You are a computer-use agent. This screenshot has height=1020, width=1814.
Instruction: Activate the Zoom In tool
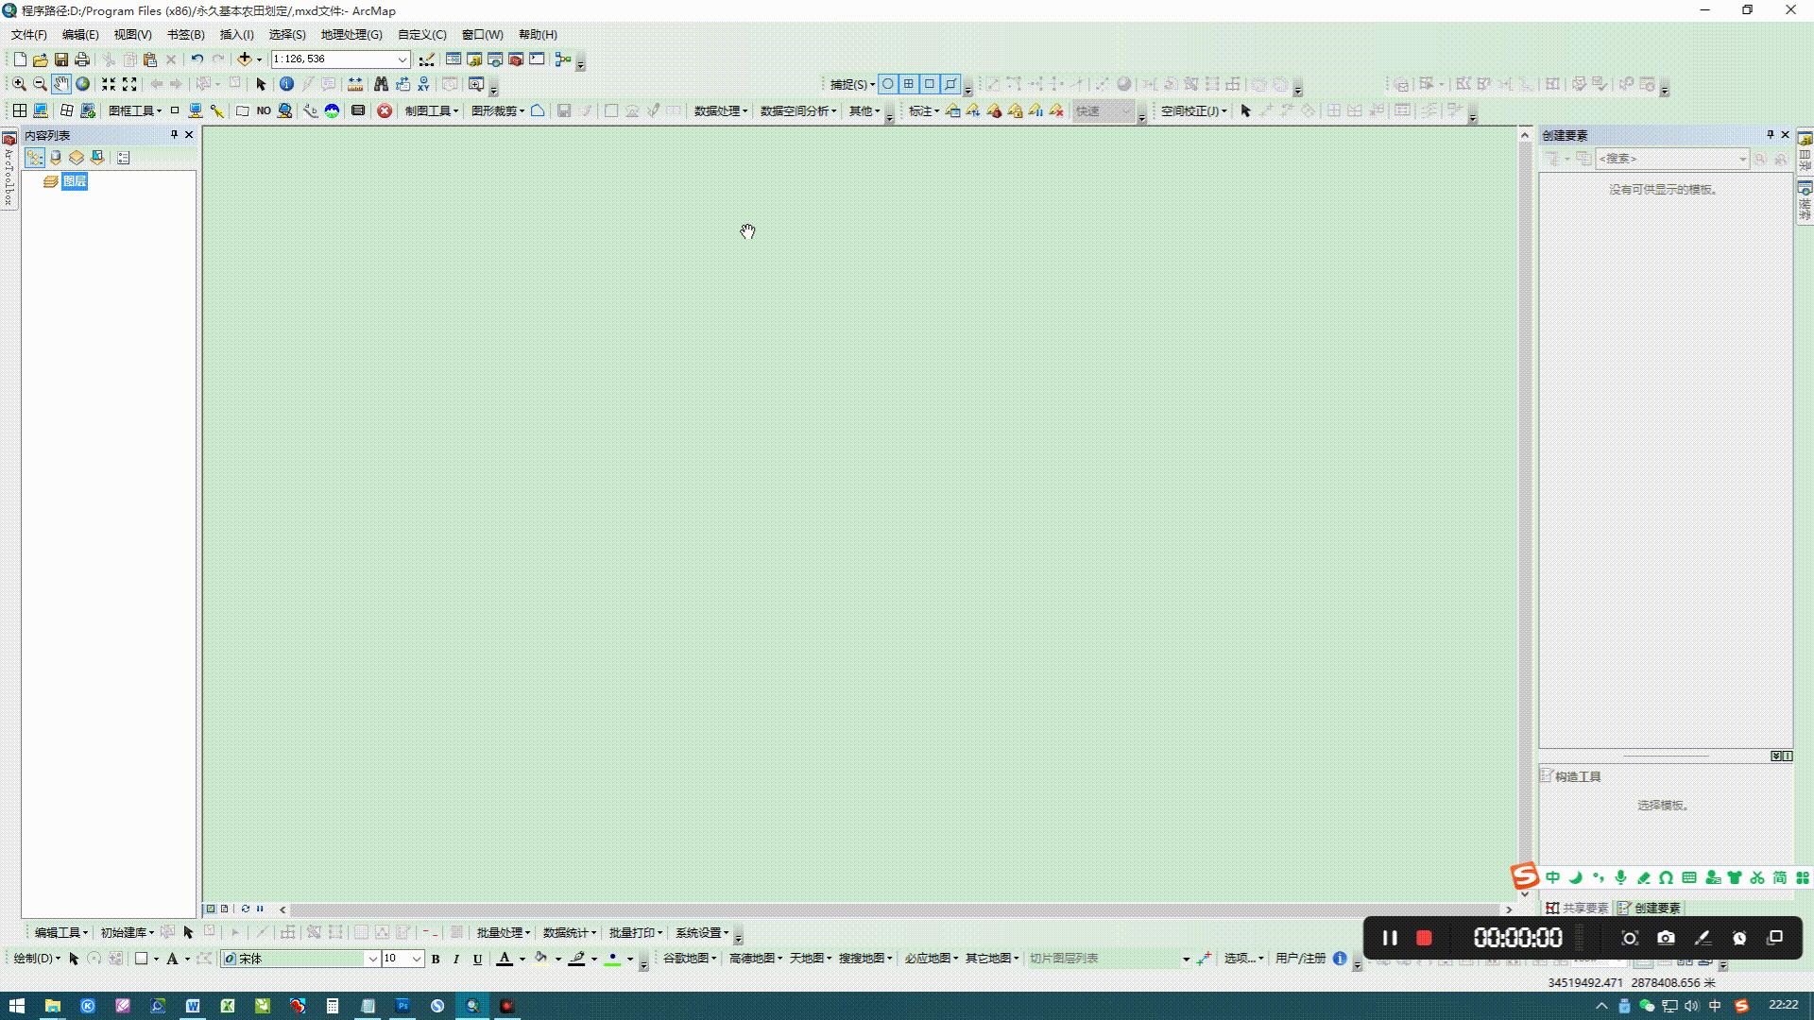coord(19,84)
